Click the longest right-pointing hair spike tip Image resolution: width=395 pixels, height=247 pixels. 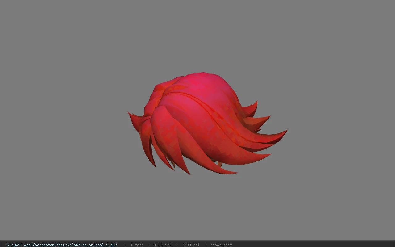point(286,131)
